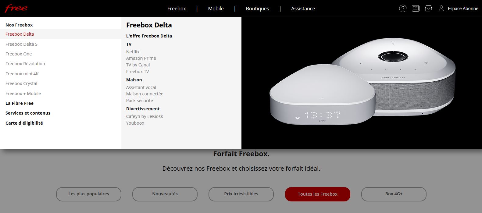Viewport: 482px width, 213px height.
Task: Open the Assistance menu
Action: point(303,9)
